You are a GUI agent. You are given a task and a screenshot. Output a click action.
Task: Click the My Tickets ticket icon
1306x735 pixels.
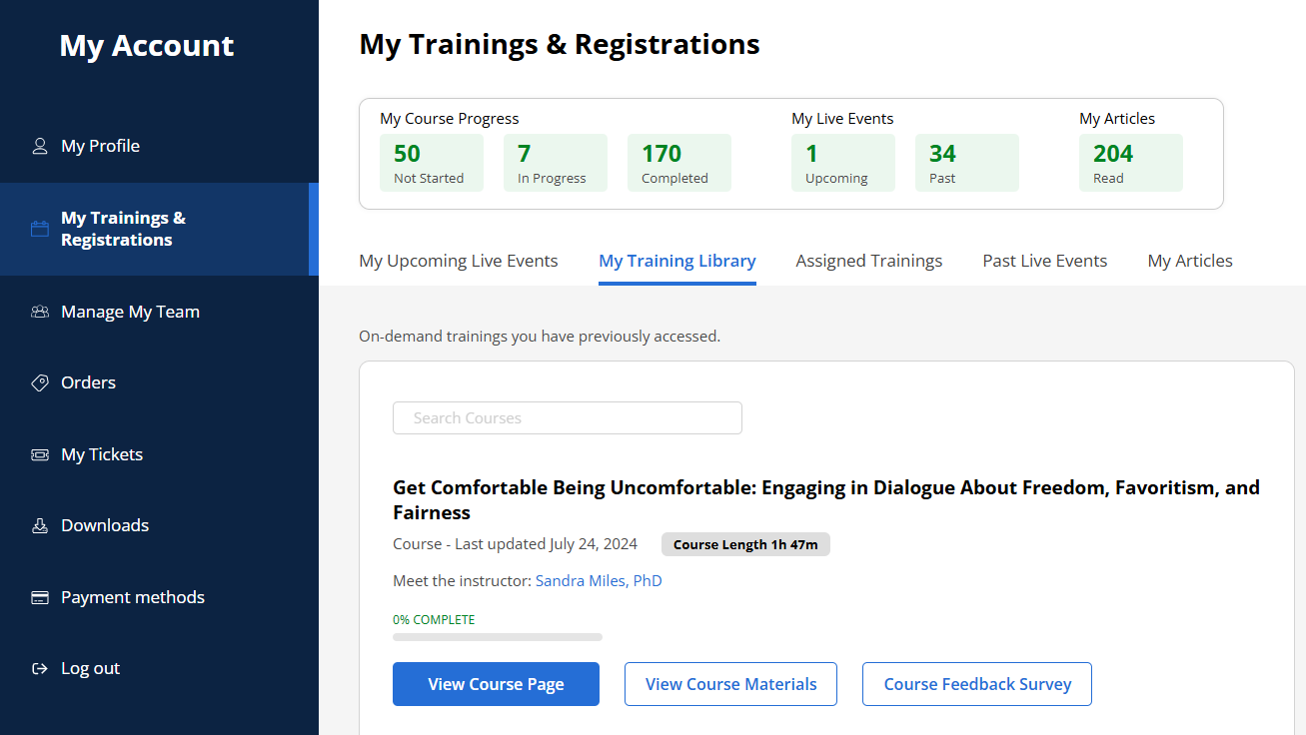pos(40,454)
